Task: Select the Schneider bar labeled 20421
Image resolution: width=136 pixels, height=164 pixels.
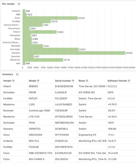Action: coord(51,49)
